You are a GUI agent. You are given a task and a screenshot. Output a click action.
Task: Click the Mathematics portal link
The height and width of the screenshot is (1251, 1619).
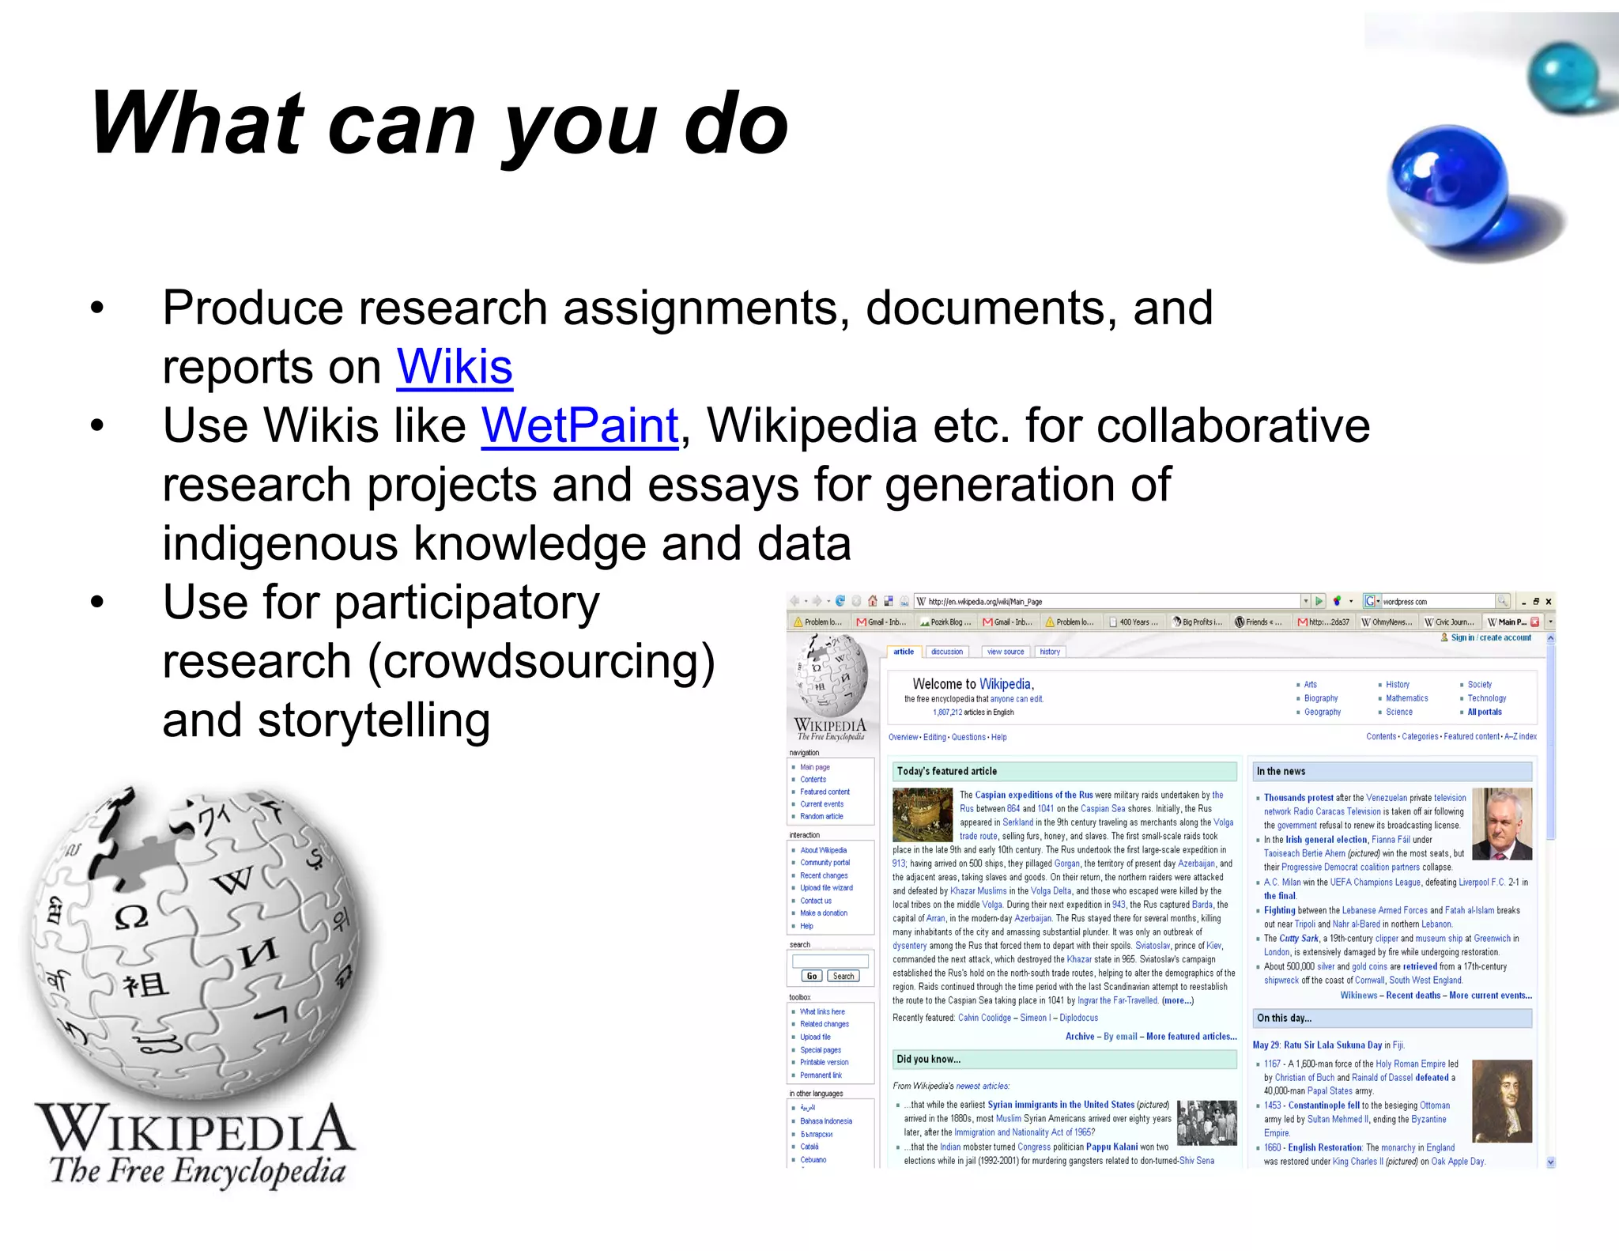1407,698
